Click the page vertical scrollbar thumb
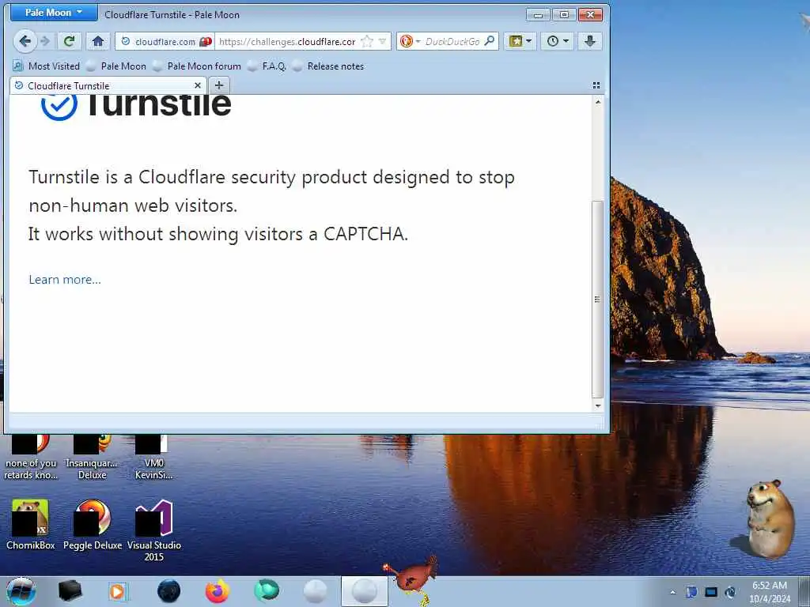The image size is (810, 607). click(597, 300)
